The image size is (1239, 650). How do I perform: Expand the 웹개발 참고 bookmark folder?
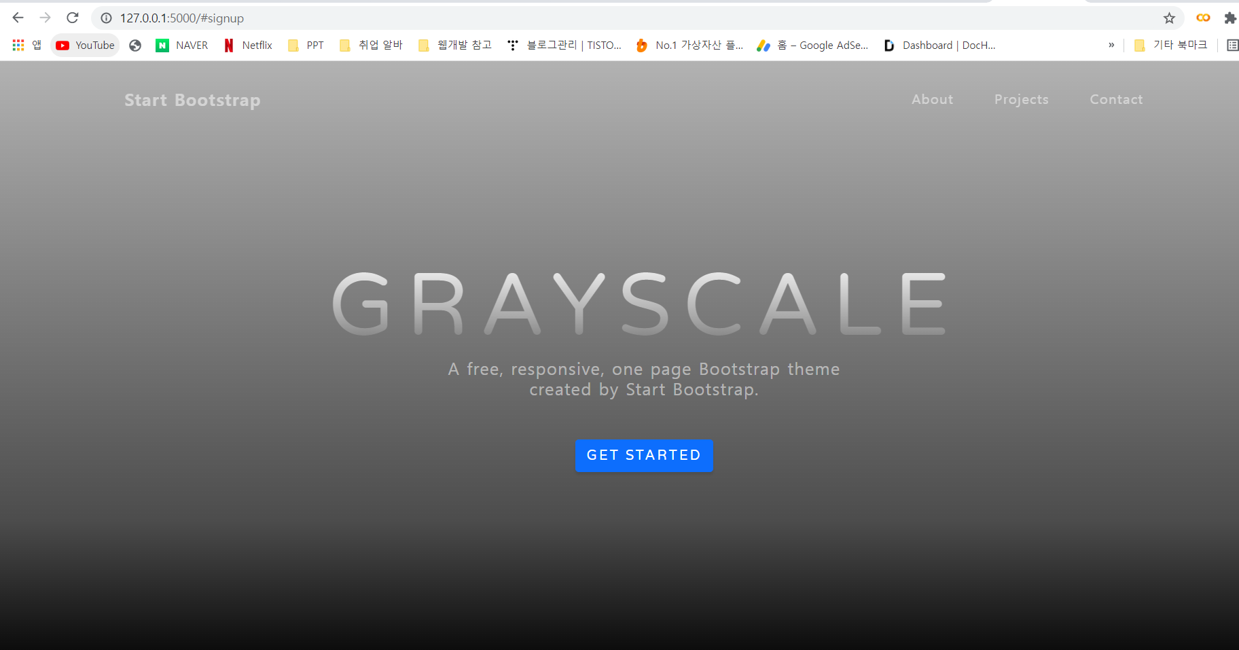point(455,45)
